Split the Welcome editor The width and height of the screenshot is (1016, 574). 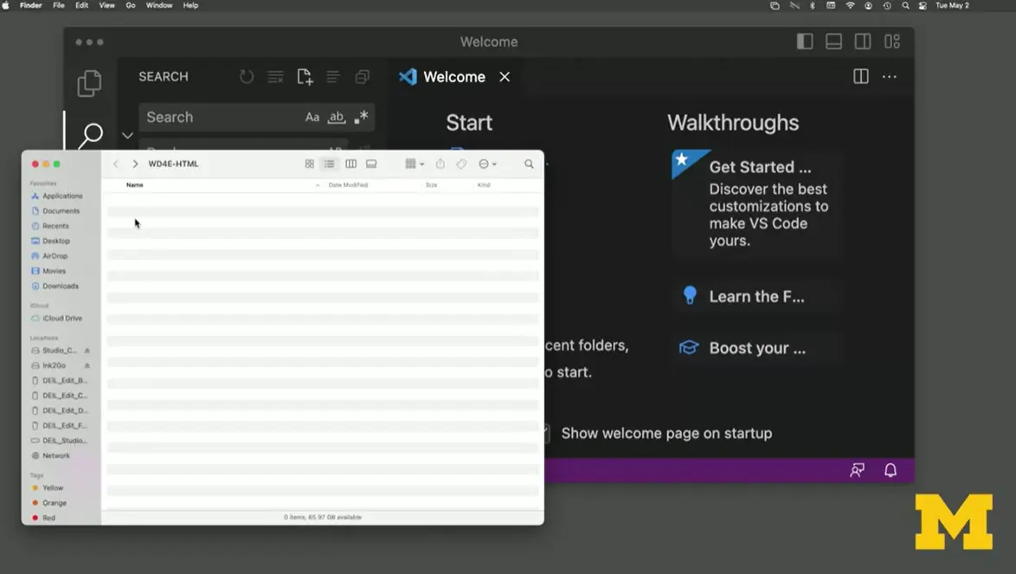[x=860, y=76]
